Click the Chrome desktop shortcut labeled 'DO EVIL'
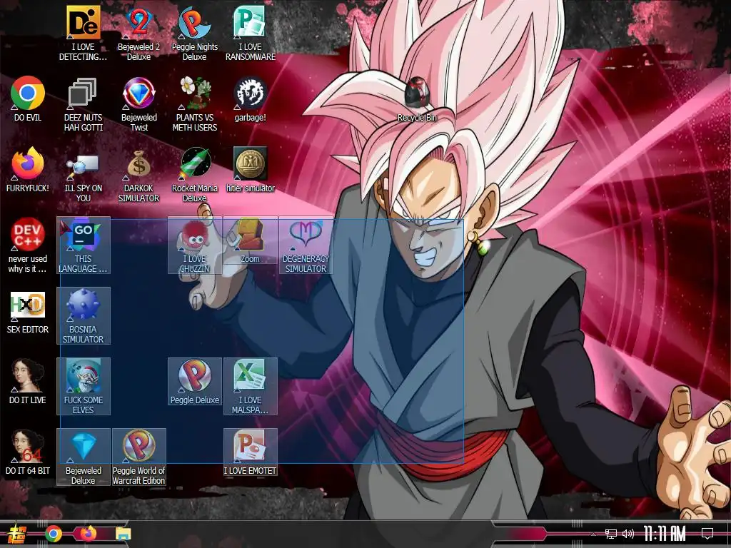The width and height of the screenshot is (731, 548). [x=28, y=98]
